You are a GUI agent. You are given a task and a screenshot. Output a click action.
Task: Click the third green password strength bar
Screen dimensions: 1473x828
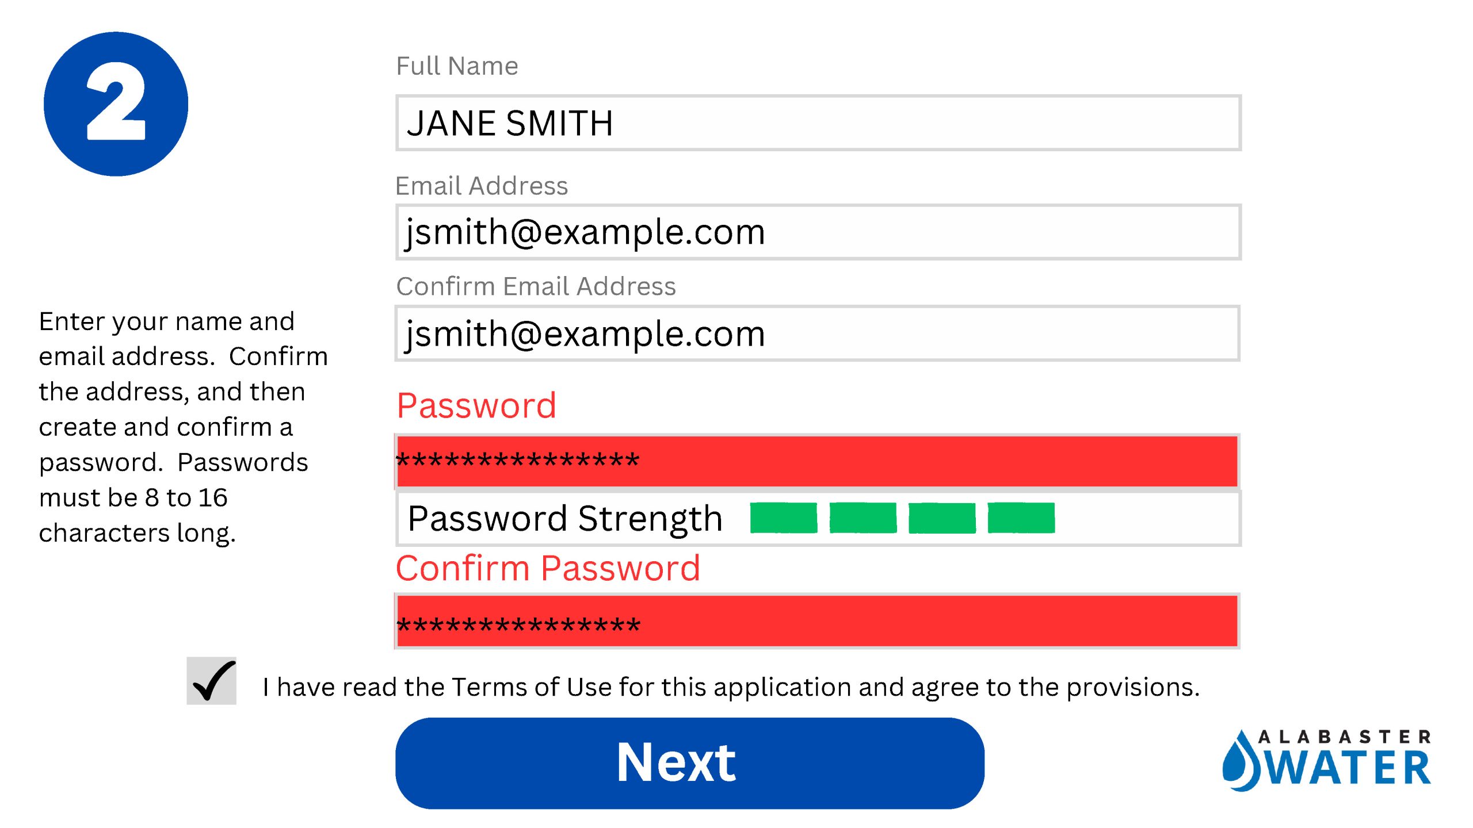pyautogui.click(x=942, y=517)
